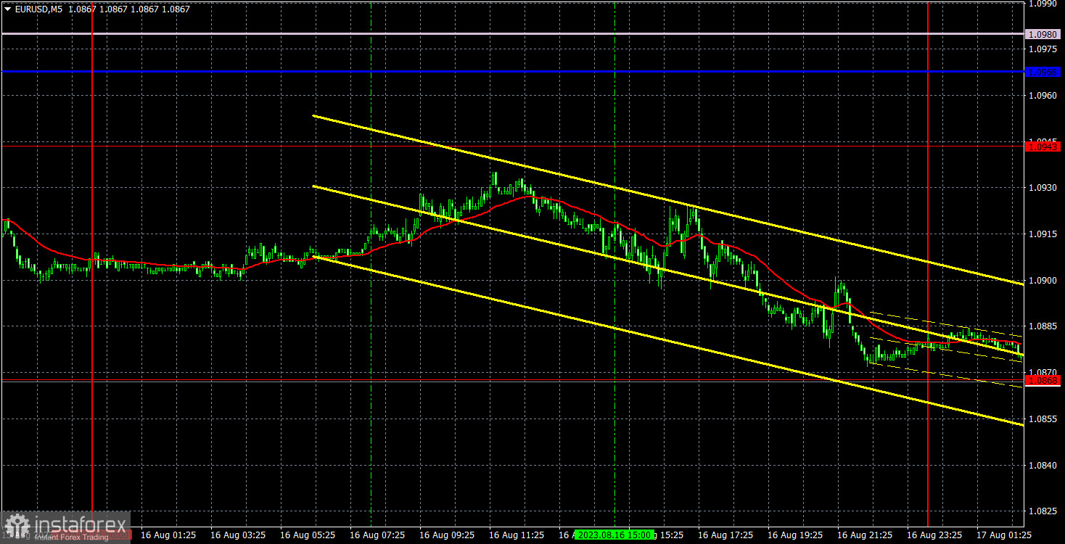Click the 1.0990 price scale value
The height and width of the screenshot is (544, 1065).
tap(1045, 4)
